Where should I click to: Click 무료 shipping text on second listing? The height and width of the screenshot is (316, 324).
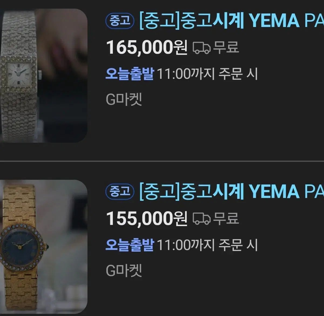coord(226,218)
